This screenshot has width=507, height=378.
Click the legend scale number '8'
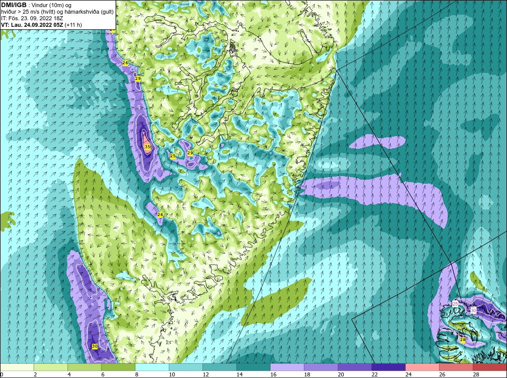137,374
